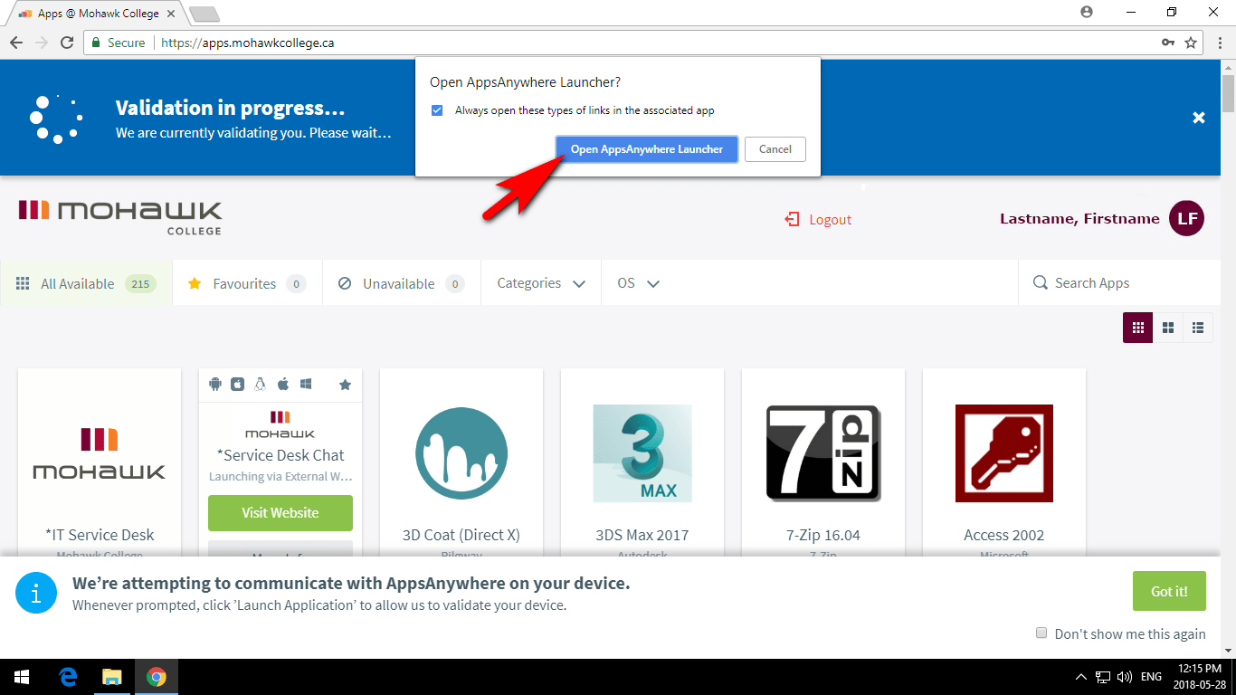Click Visit Website button
1236x695 pixels.
[280, 512]
